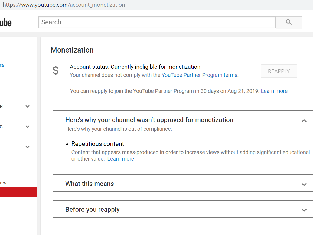The image size is (313, 235).
Task: Click the 'Repetitious content' bullet text
Action: click(x=98, y=144)
